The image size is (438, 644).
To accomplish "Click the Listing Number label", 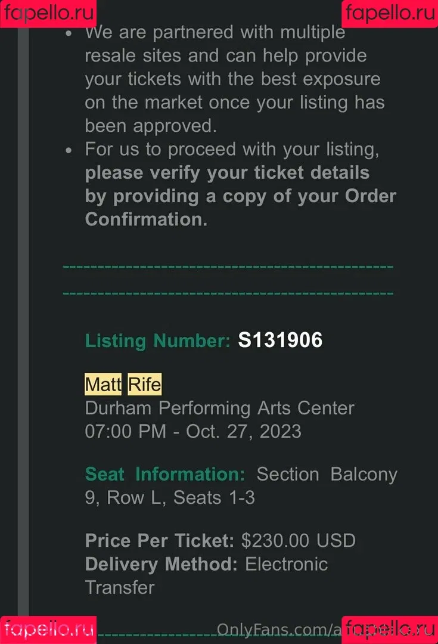I will (158, 341).
